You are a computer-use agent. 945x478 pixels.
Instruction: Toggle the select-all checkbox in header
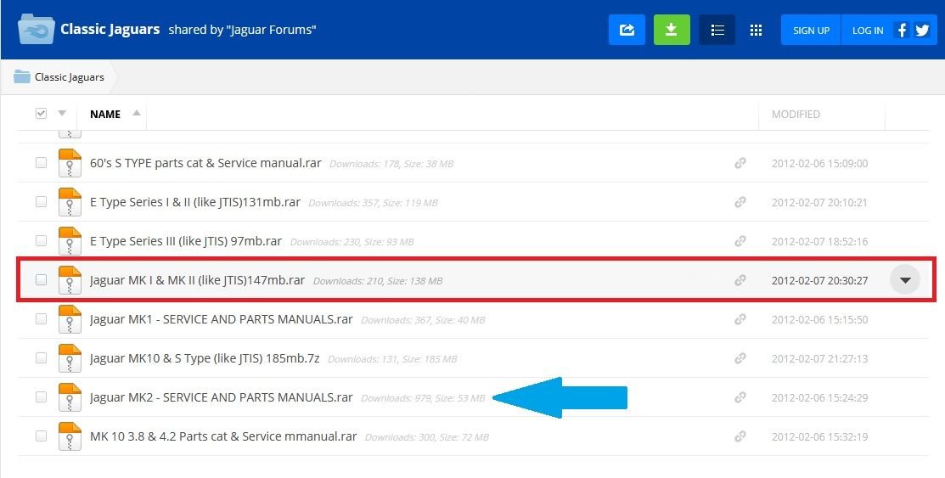coord(41,113)
